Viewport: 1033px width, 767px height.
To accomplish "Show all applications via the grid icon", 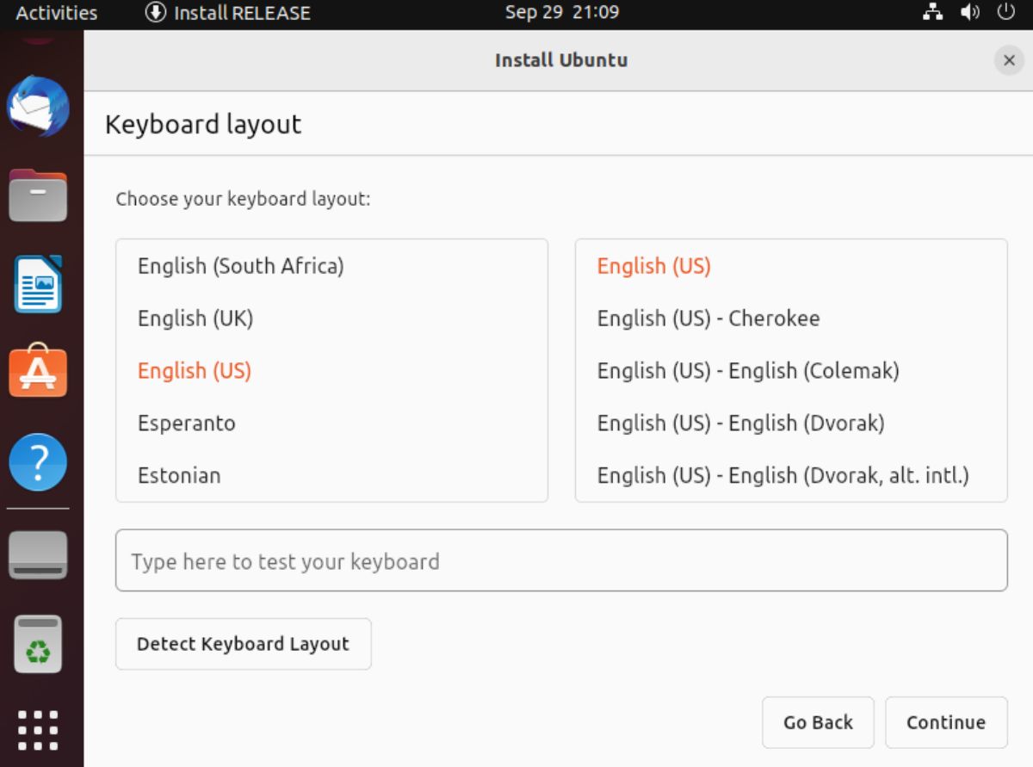I will click(x=38, y=728).
